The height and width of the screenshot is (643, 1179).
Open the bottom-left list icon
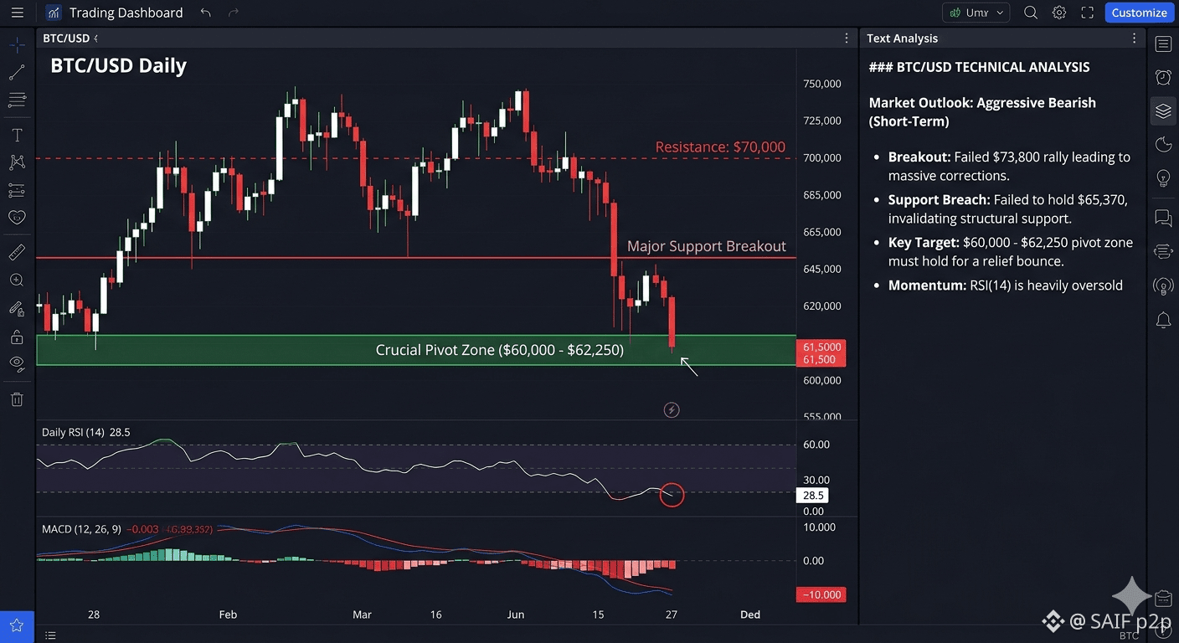click(x=50, y=636)
